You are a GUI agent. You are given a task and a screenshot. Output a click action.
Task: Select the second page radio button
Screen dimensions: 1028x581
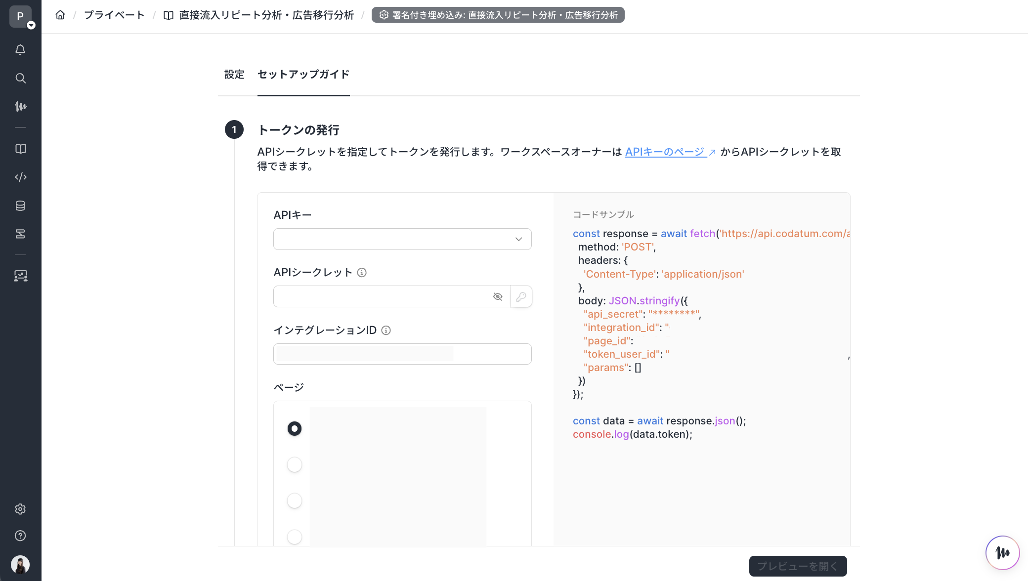pos(295,464)
